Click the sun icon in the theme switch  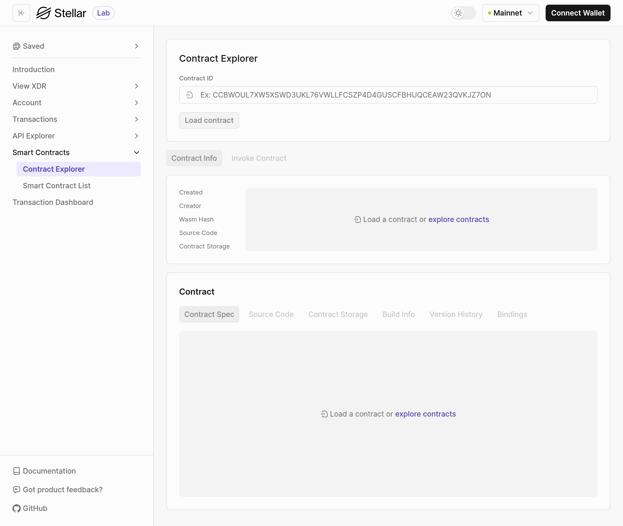(x=458, y=13)
